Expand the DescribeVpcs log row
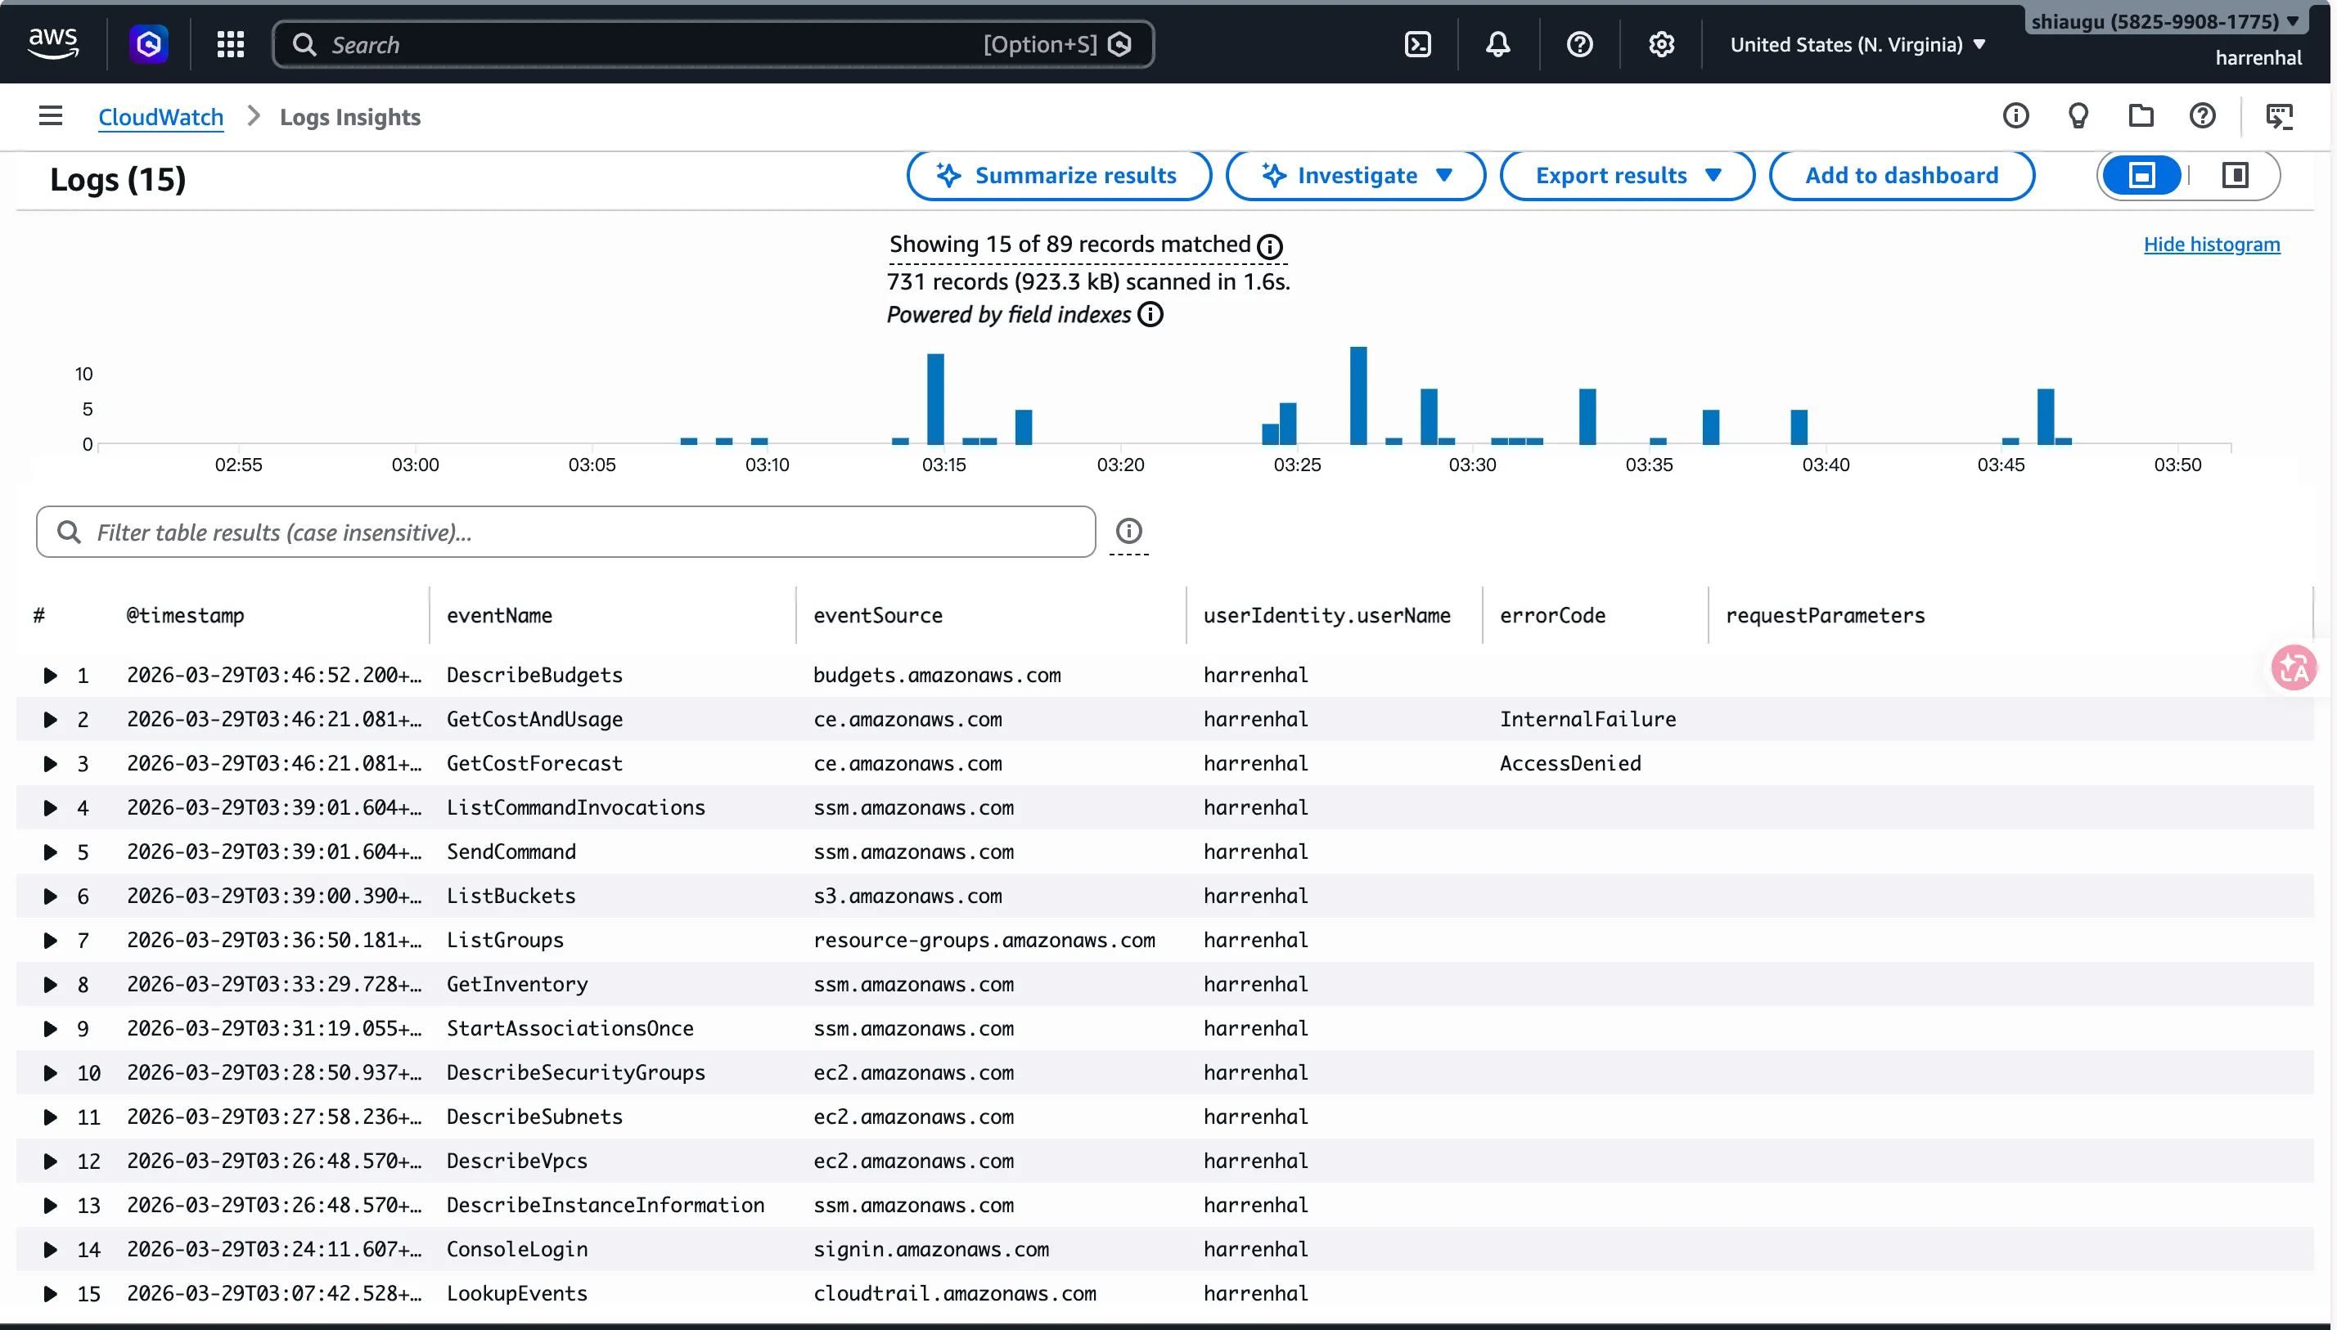Image resolution: width=2337 pixels, height=1330 pixels. pyautogui.click(x=49, y=1161)
